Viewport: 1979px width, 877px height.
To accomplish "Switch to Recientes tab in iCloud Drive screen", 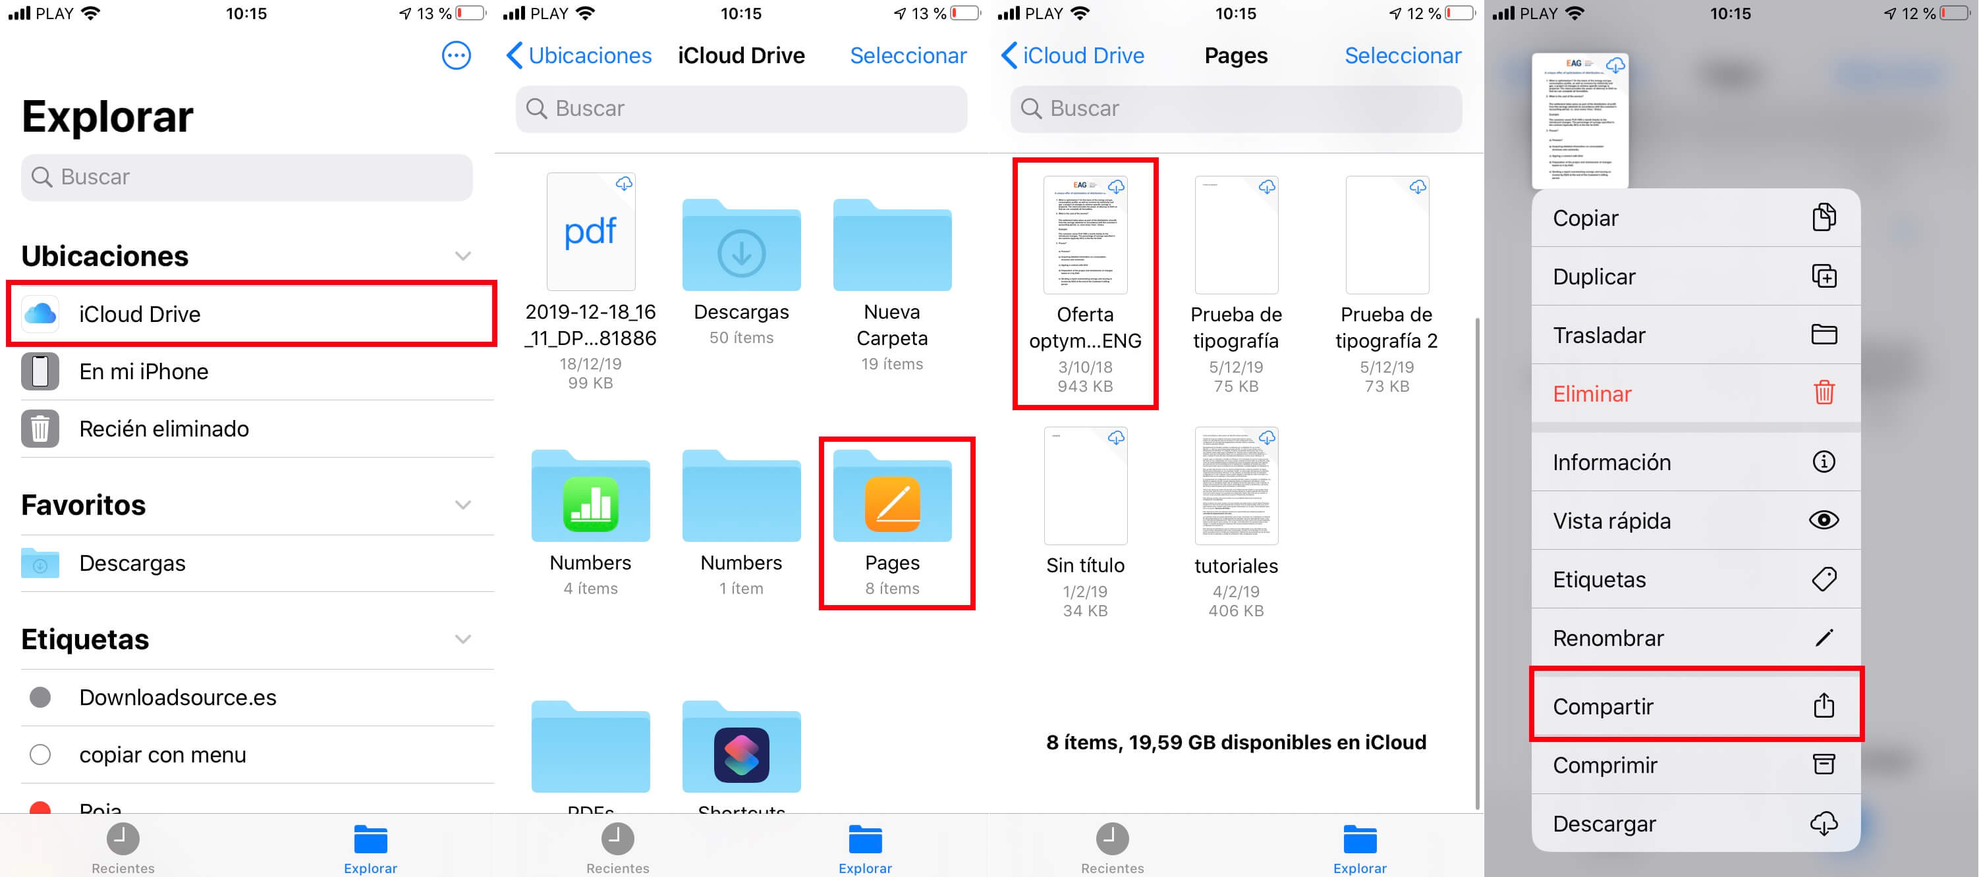I will 618,848.
